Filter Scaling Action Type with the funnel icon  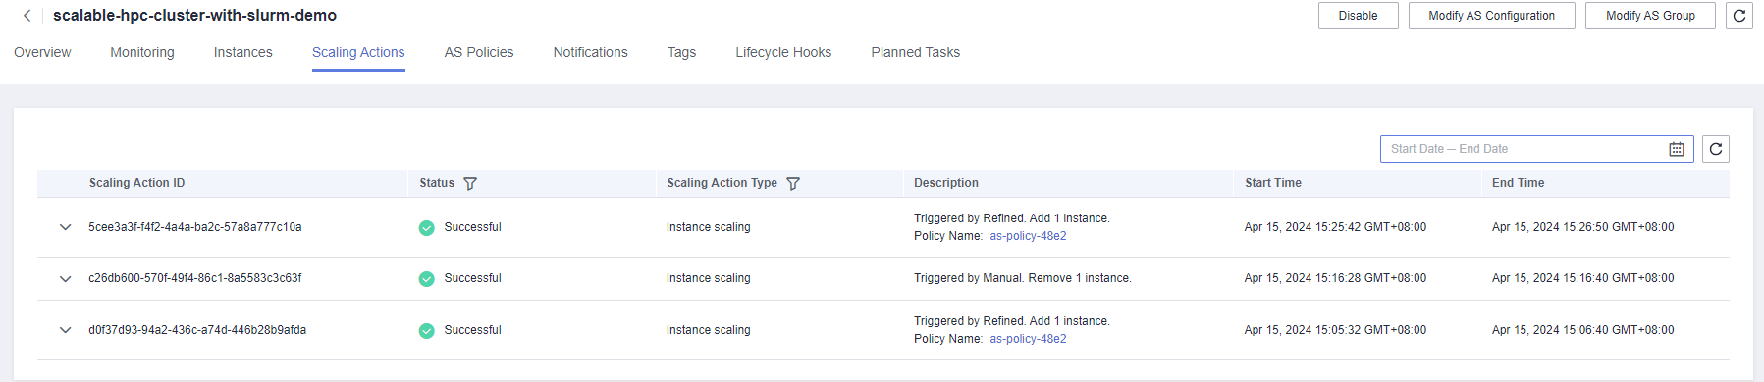point(793,183)
